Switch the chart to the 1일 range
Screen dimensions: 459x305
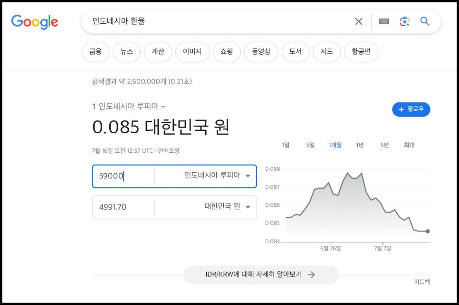click(286, 145)
